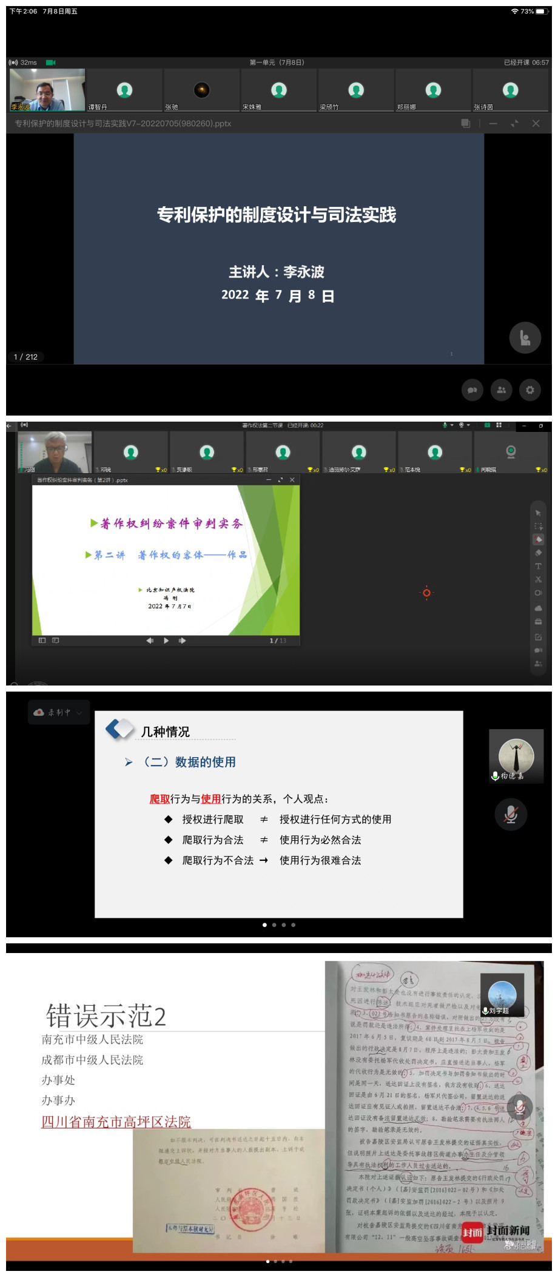The width and height of the screenshot is (558, 1277).
Task: Raise hand using the round hand button
Action: tap(525, 338)
